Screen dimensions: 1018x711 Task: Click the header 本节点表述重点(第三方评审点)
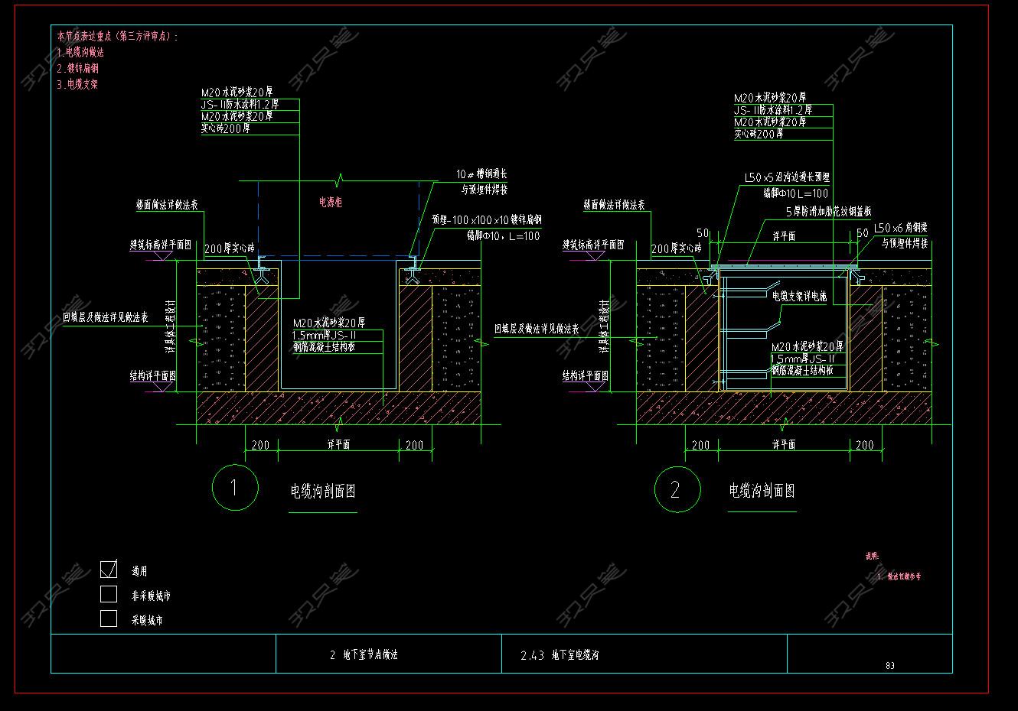(x=117, y=36)
